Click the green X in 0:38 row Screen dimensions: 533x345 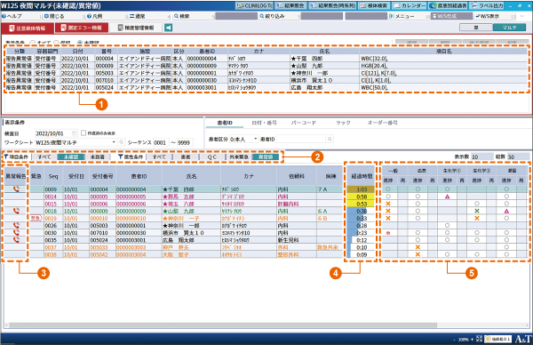click(x=476, y=211)
